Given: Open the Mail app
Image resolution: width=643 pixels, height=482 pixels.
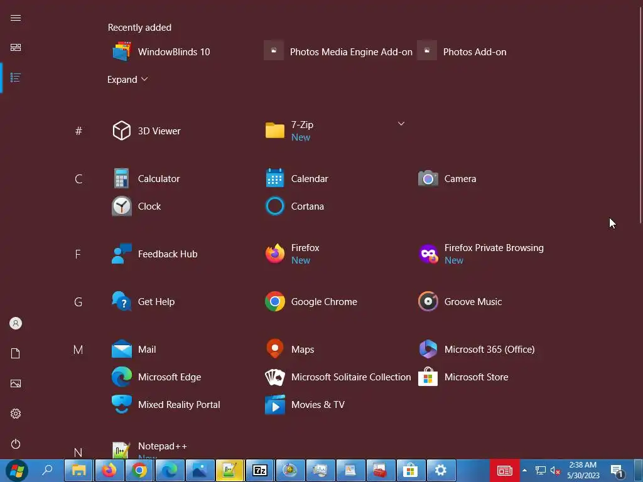Looking at the screenshot, I should pos(134,350).
